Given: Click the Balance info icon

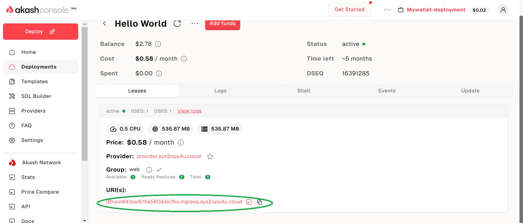Looking at the screenshot, I should (158, 44).
